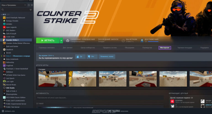Click Возможно, позже button
This screenshot has height=114, width=212.
coord(107,57)
